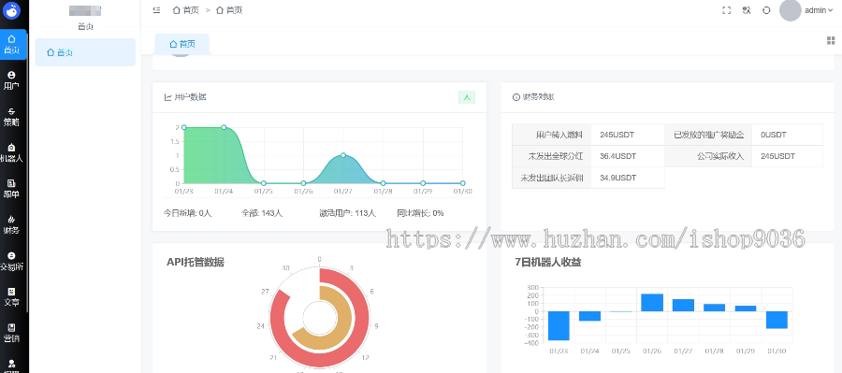The image size is (842, 373).
Task: Click the 今日新增: 0人 statistic
Action: click(x=188, y=213)
